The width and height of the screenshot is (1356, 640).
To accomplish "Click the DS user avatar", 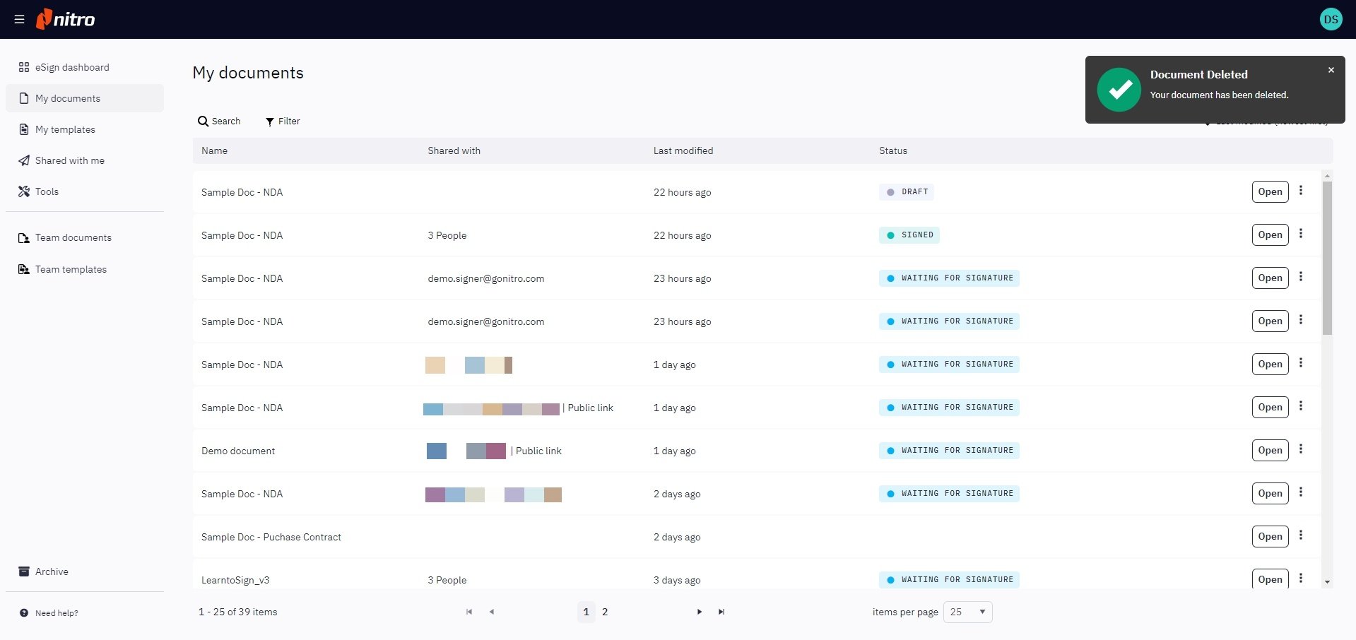I will click(x=1331, y=20).
